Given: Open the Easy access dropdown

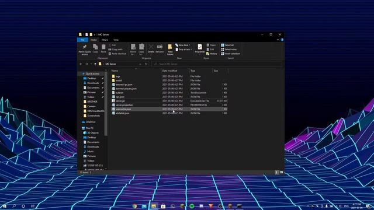Looking at the screenshot, I should click(183, 49).
